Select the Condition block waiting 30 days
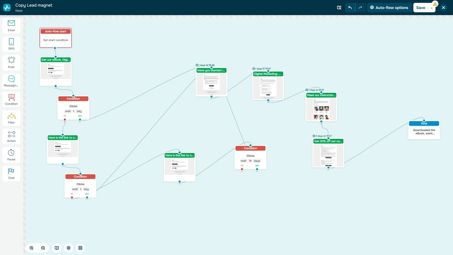 250,157
